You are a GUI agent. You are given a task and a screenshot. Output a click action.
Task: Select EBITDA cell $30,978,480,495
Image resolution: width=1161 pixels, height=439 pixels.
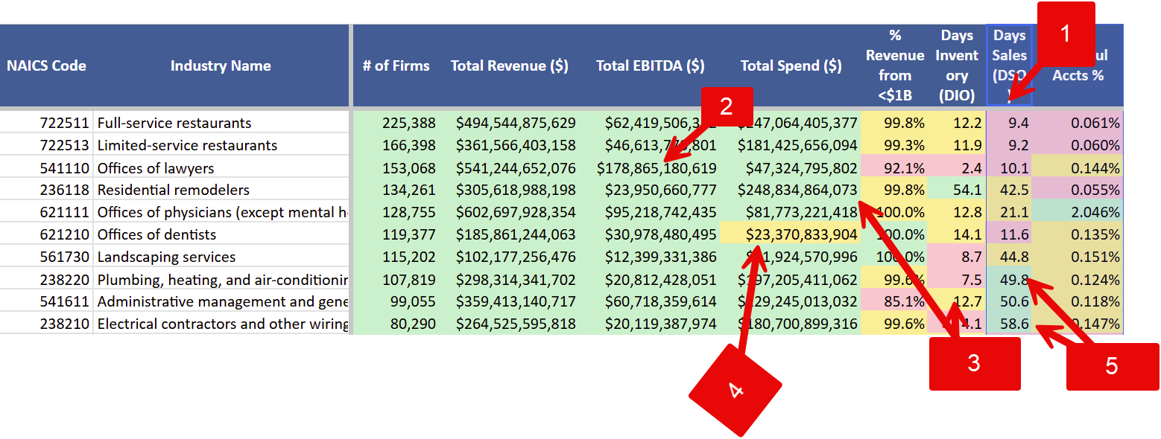pos(651,235)
